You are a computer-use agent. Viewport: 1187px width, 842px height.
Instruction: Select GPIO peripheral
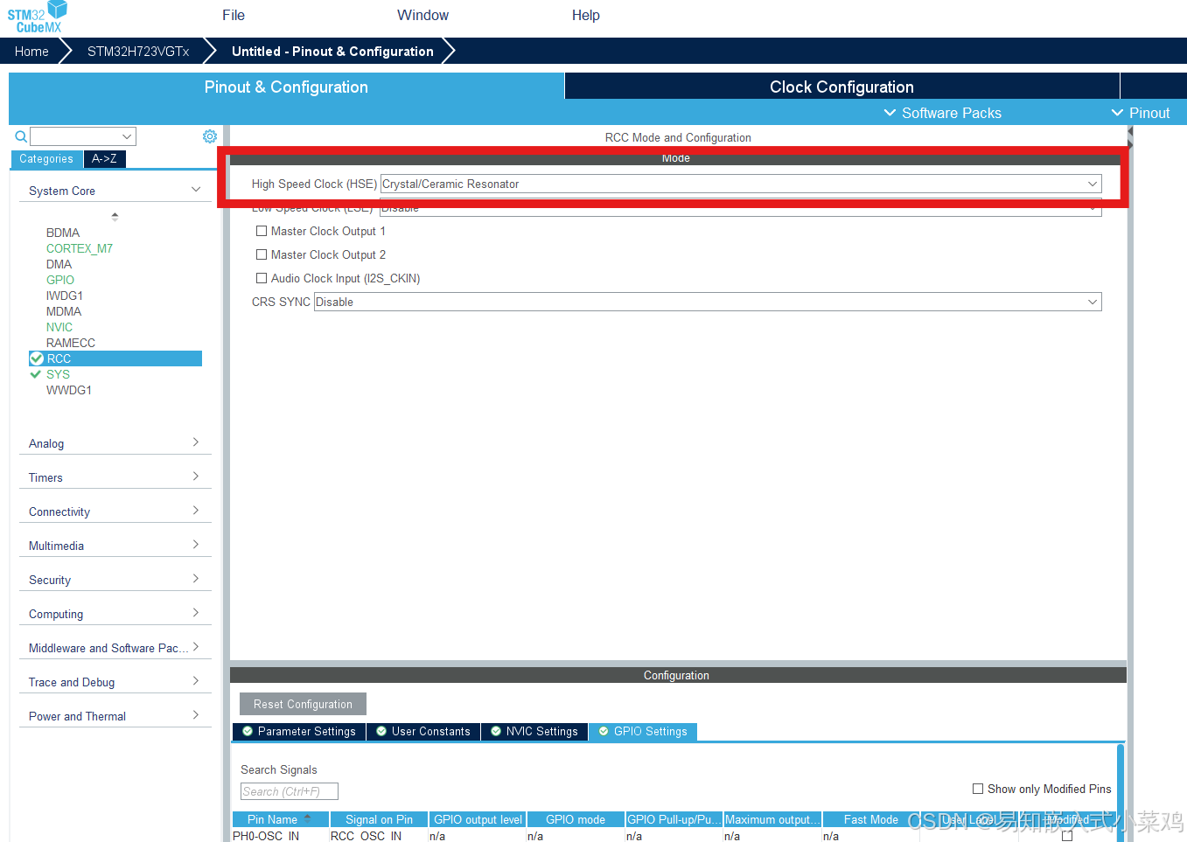click(60, 280)
